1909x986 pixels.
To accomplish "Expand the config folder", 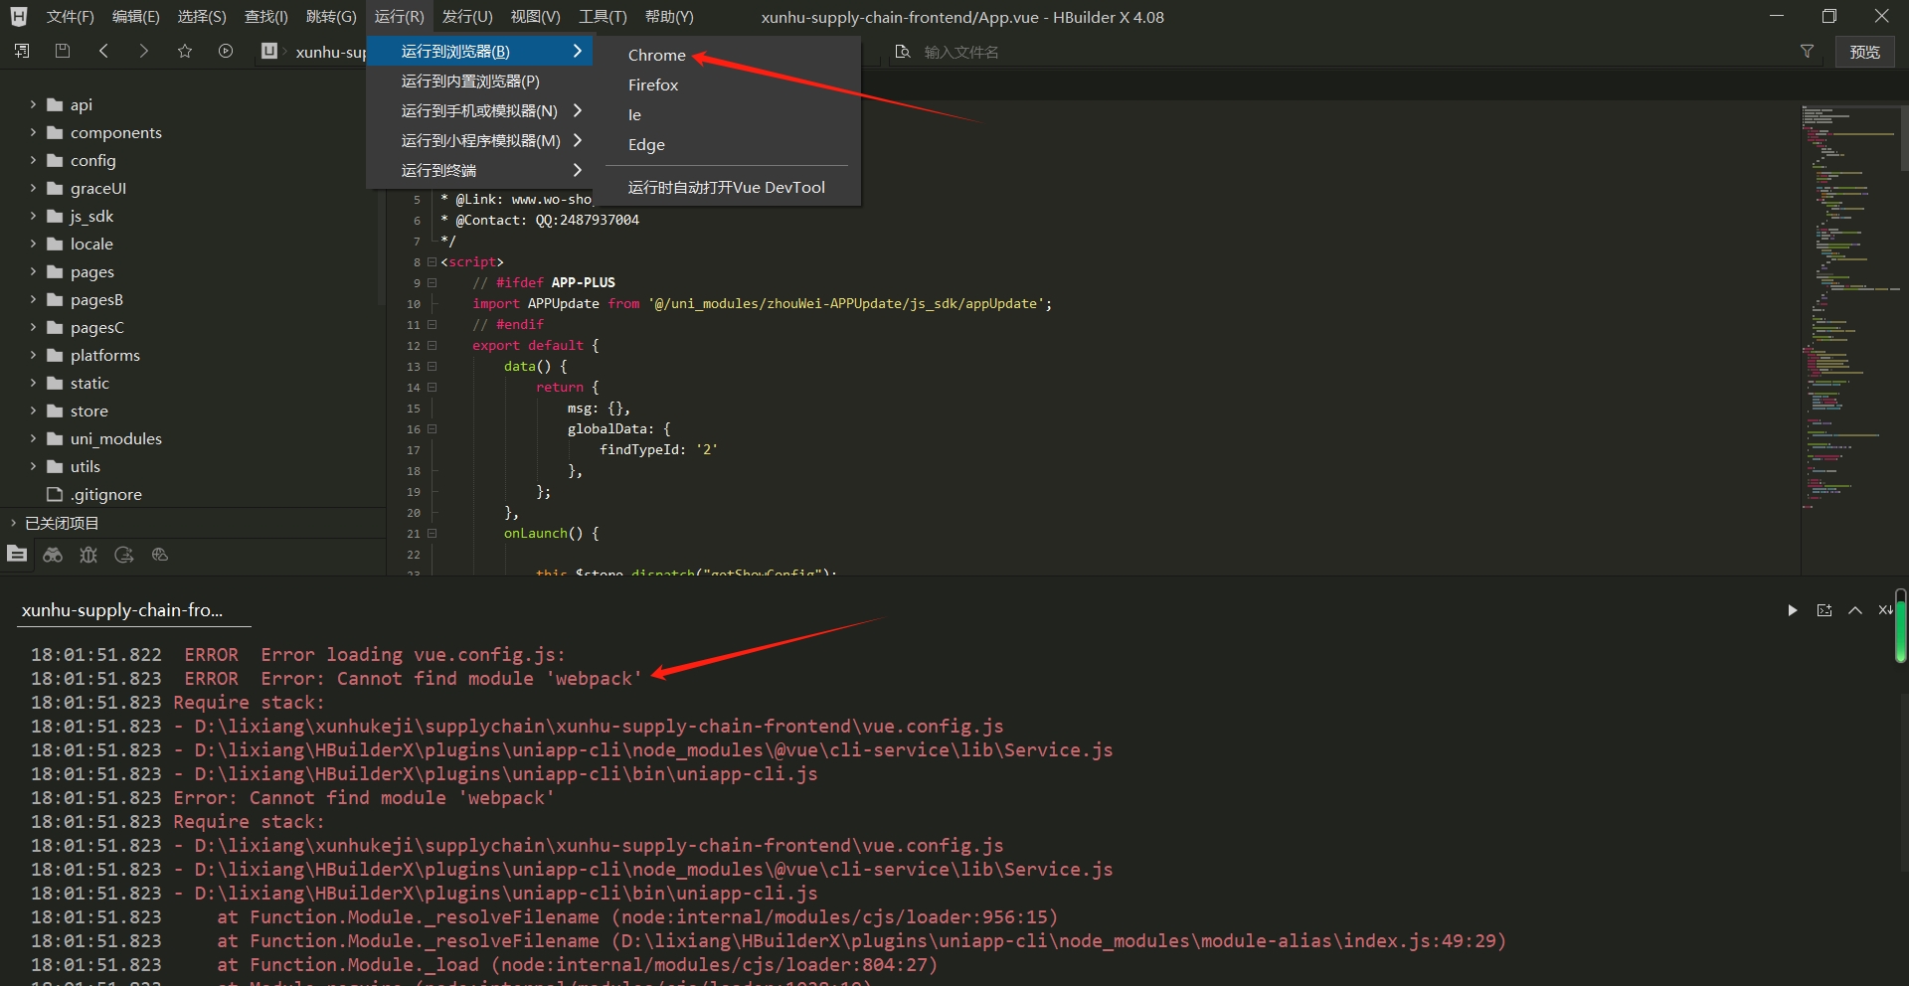I will (x=33, y=160).
